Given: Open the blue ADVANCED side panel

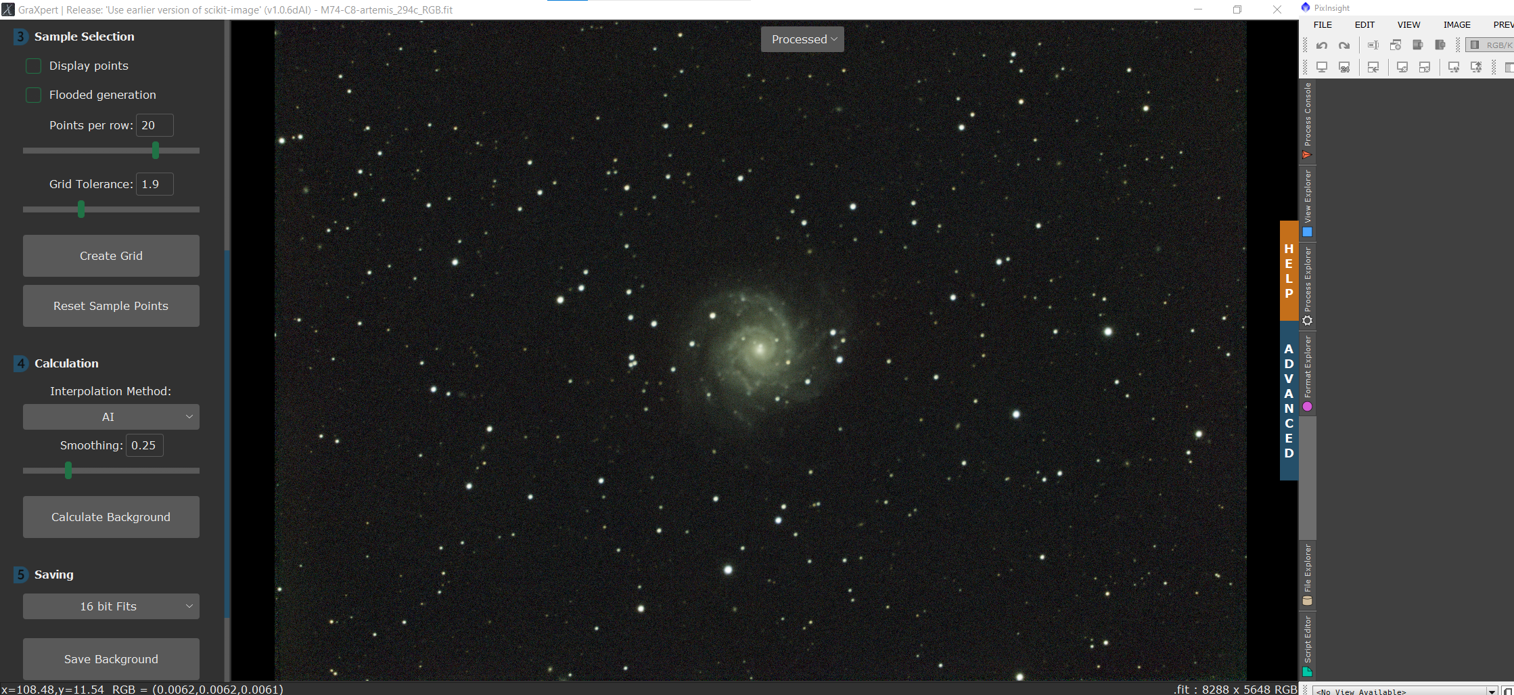Looking at the screenshot, I should (1289, 401).
